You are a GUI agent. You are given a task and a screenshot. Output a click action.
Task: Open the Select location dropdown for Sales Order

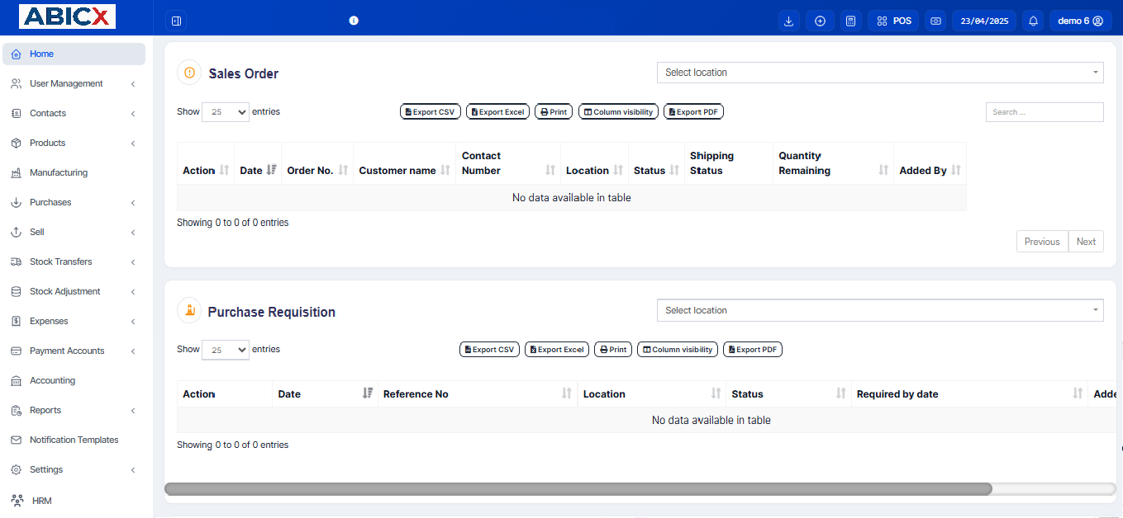click(x=879, y=73)
